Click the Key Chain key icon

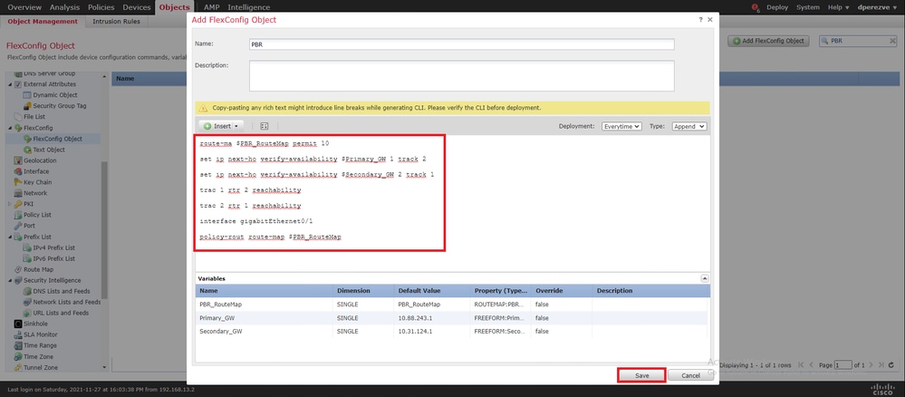(18, 182)
